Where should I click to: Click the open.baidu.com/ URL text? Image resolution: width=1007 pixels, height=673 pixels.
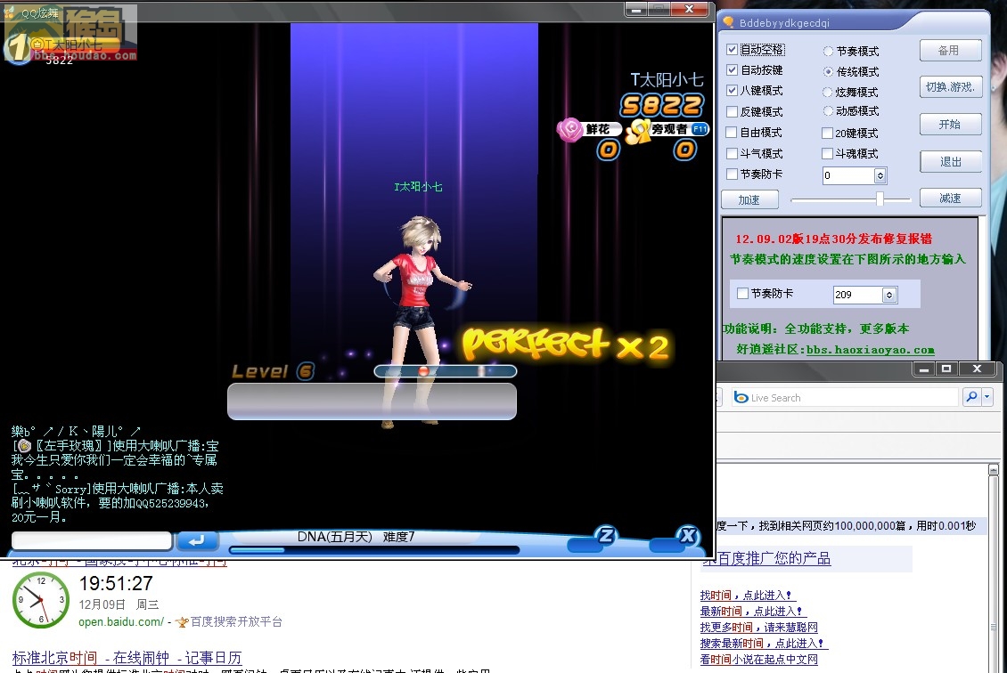click(x=121, y=621)
